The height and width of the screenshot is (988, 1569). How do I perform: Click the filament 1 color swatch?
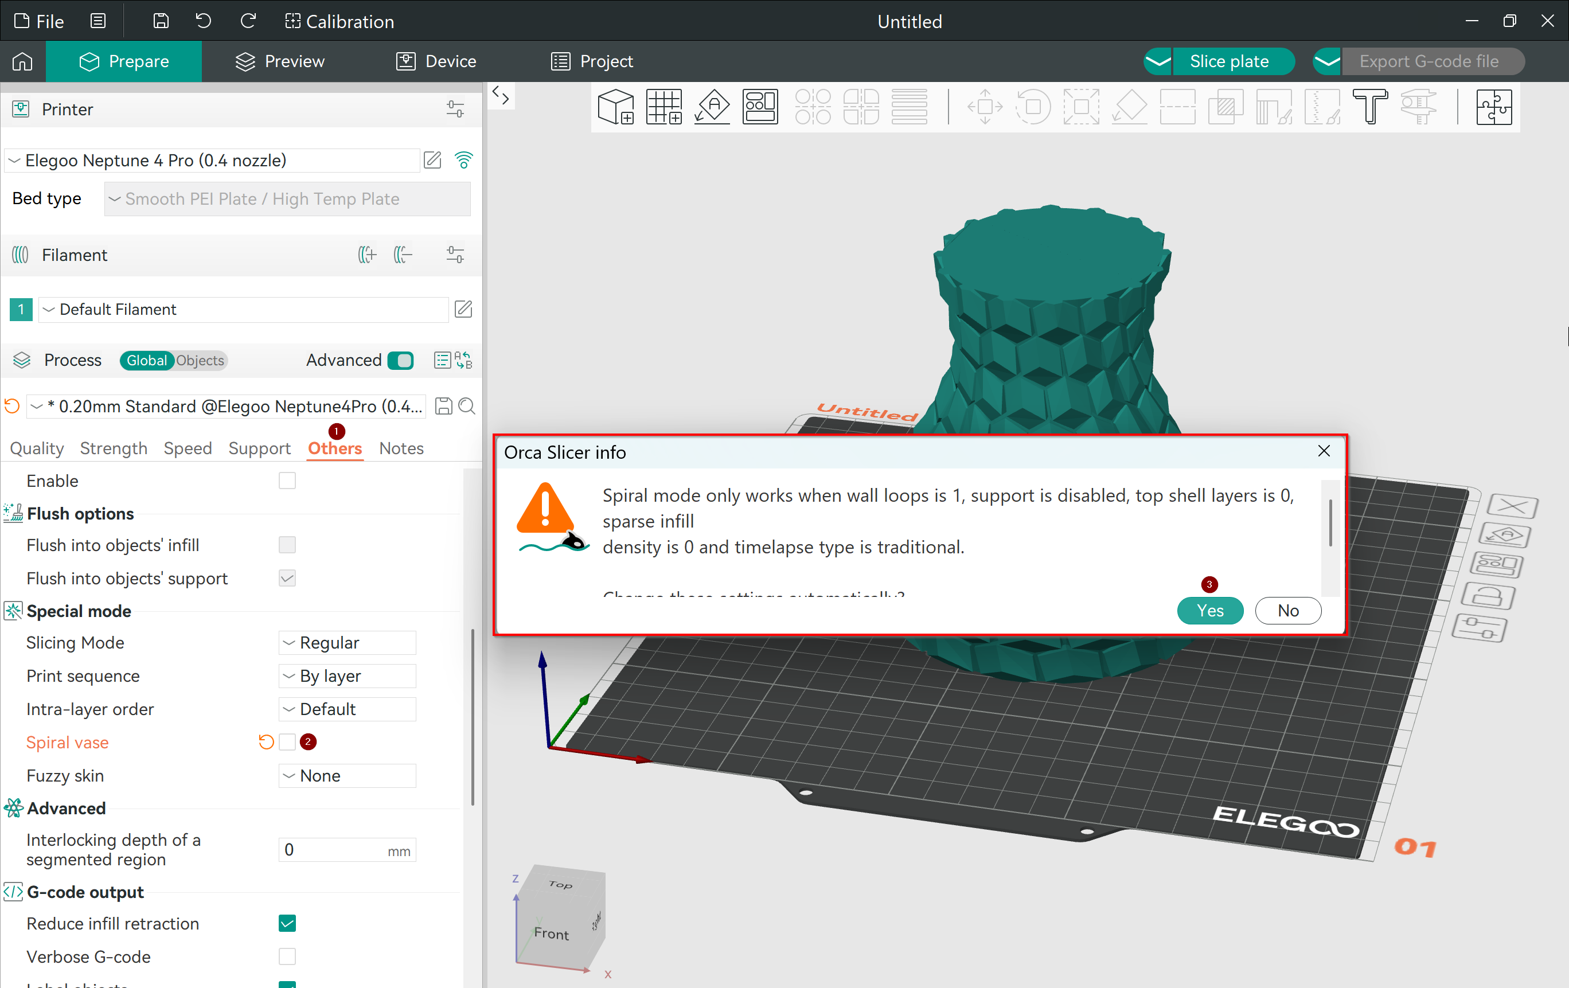[x=21, y=309]
